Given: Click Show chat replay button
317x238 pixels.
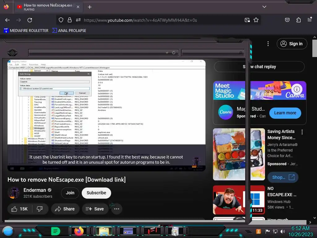Looking at the screenshot, I should [259, 67].
